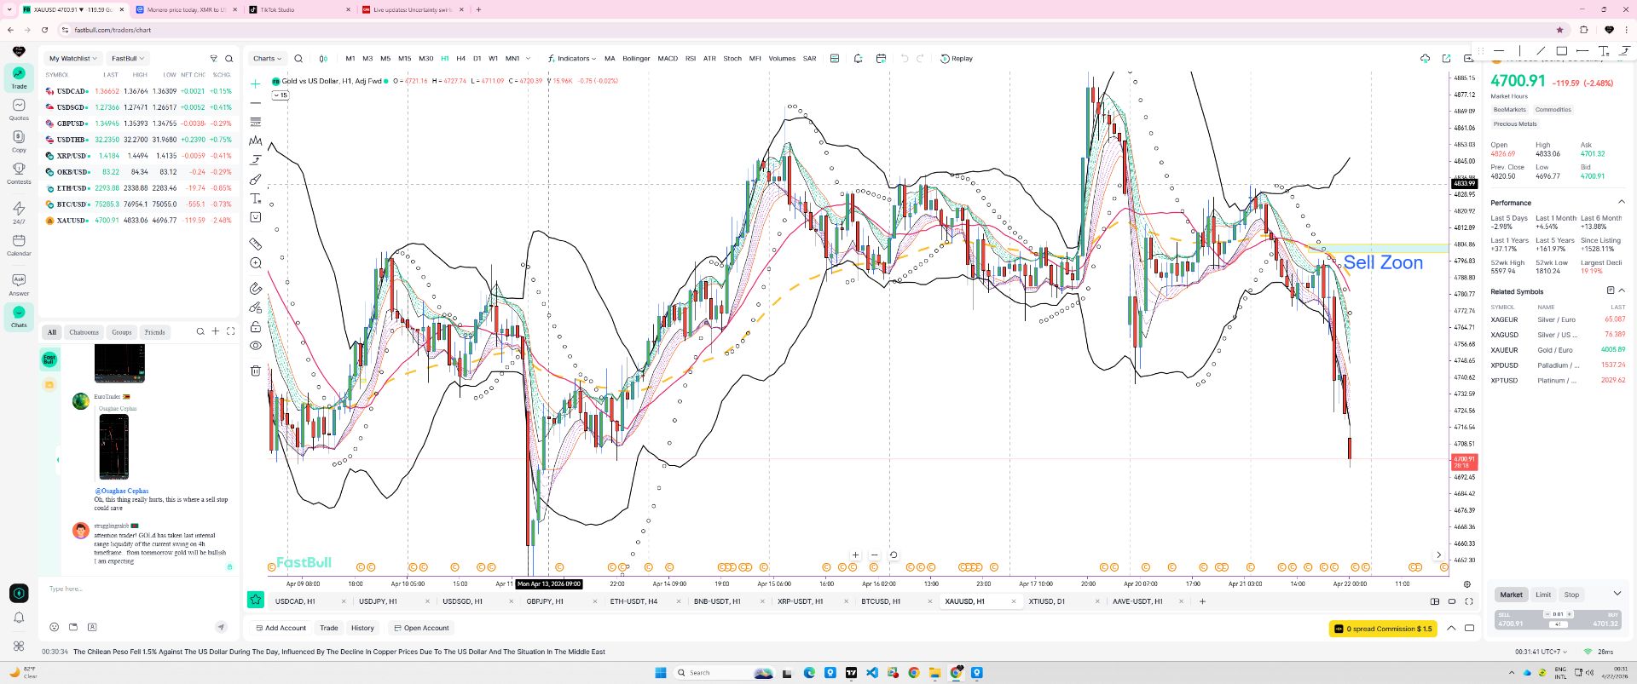Toggle the lock drawings tool

click(255, 327)
